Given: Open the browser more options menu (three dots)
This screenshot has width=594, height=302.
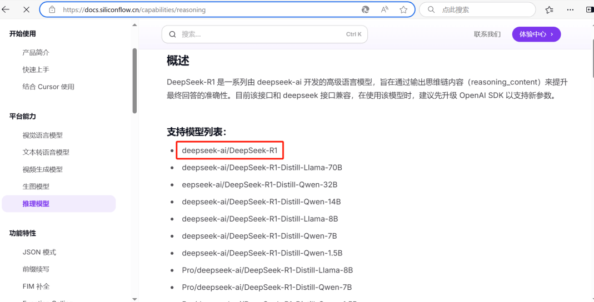Looking at the screenshot, I should pos(570,10).
